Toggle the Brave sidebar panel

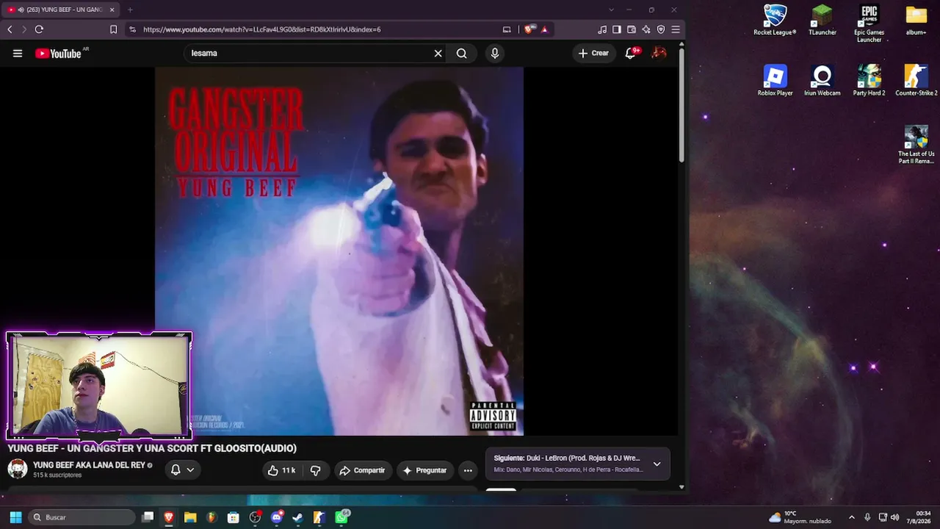coord(617,29)
